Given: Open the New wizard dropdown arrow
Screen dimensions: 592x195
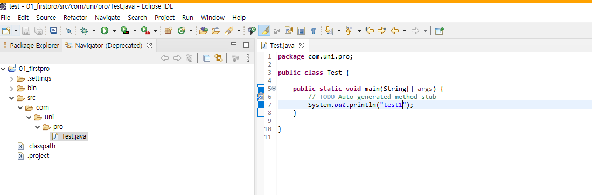Looking at the screenshot, I should coord(16,31).
